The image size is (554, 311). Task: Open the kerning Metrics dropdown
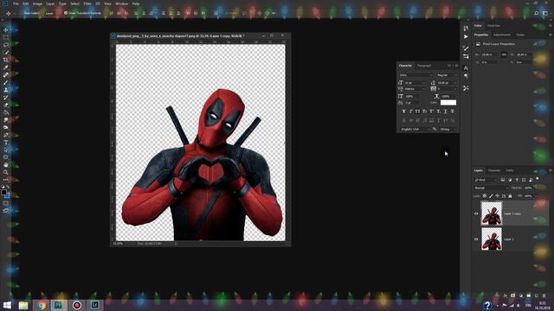[415, 89]
